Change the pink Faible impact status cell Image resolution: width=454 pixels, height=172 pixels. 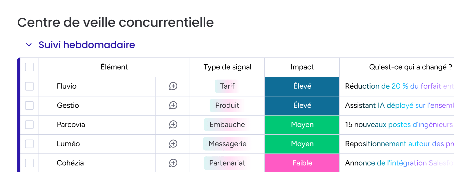click(x=302, y=163)
